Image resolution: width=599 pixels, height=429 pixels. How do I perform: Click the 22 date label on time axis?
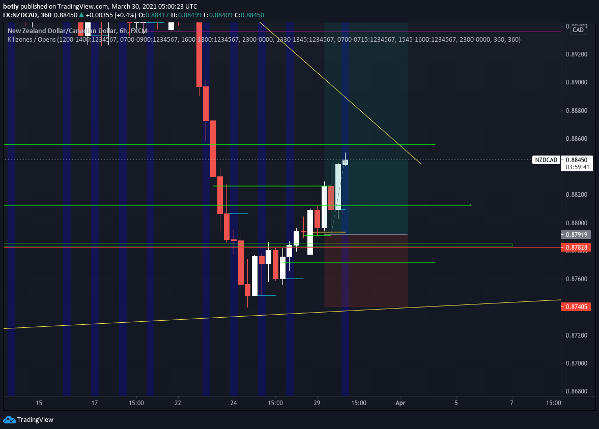(178, 403)
